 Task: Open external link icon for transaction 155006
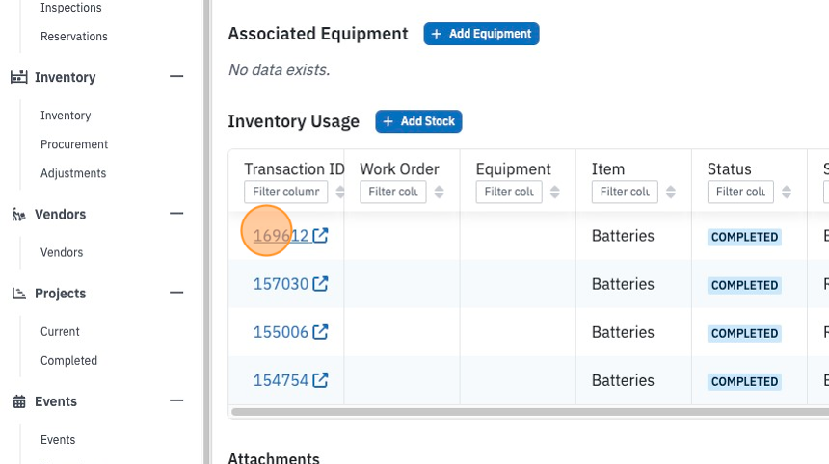pyautogui.click(x=320, y=332)
